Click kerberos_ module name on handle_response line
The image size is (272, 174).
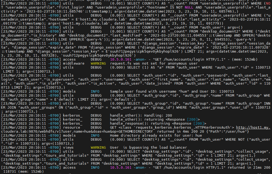(72, 123)
